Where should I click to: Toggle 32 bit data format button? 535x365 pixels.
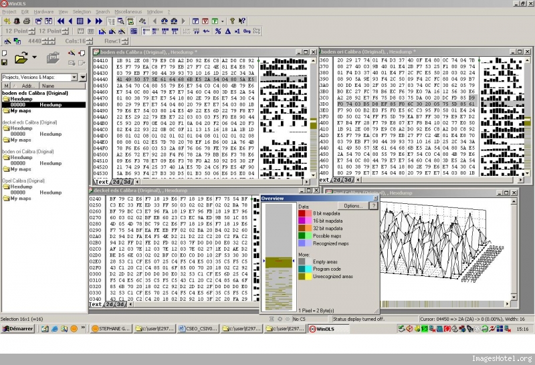[x=165, y=31]
